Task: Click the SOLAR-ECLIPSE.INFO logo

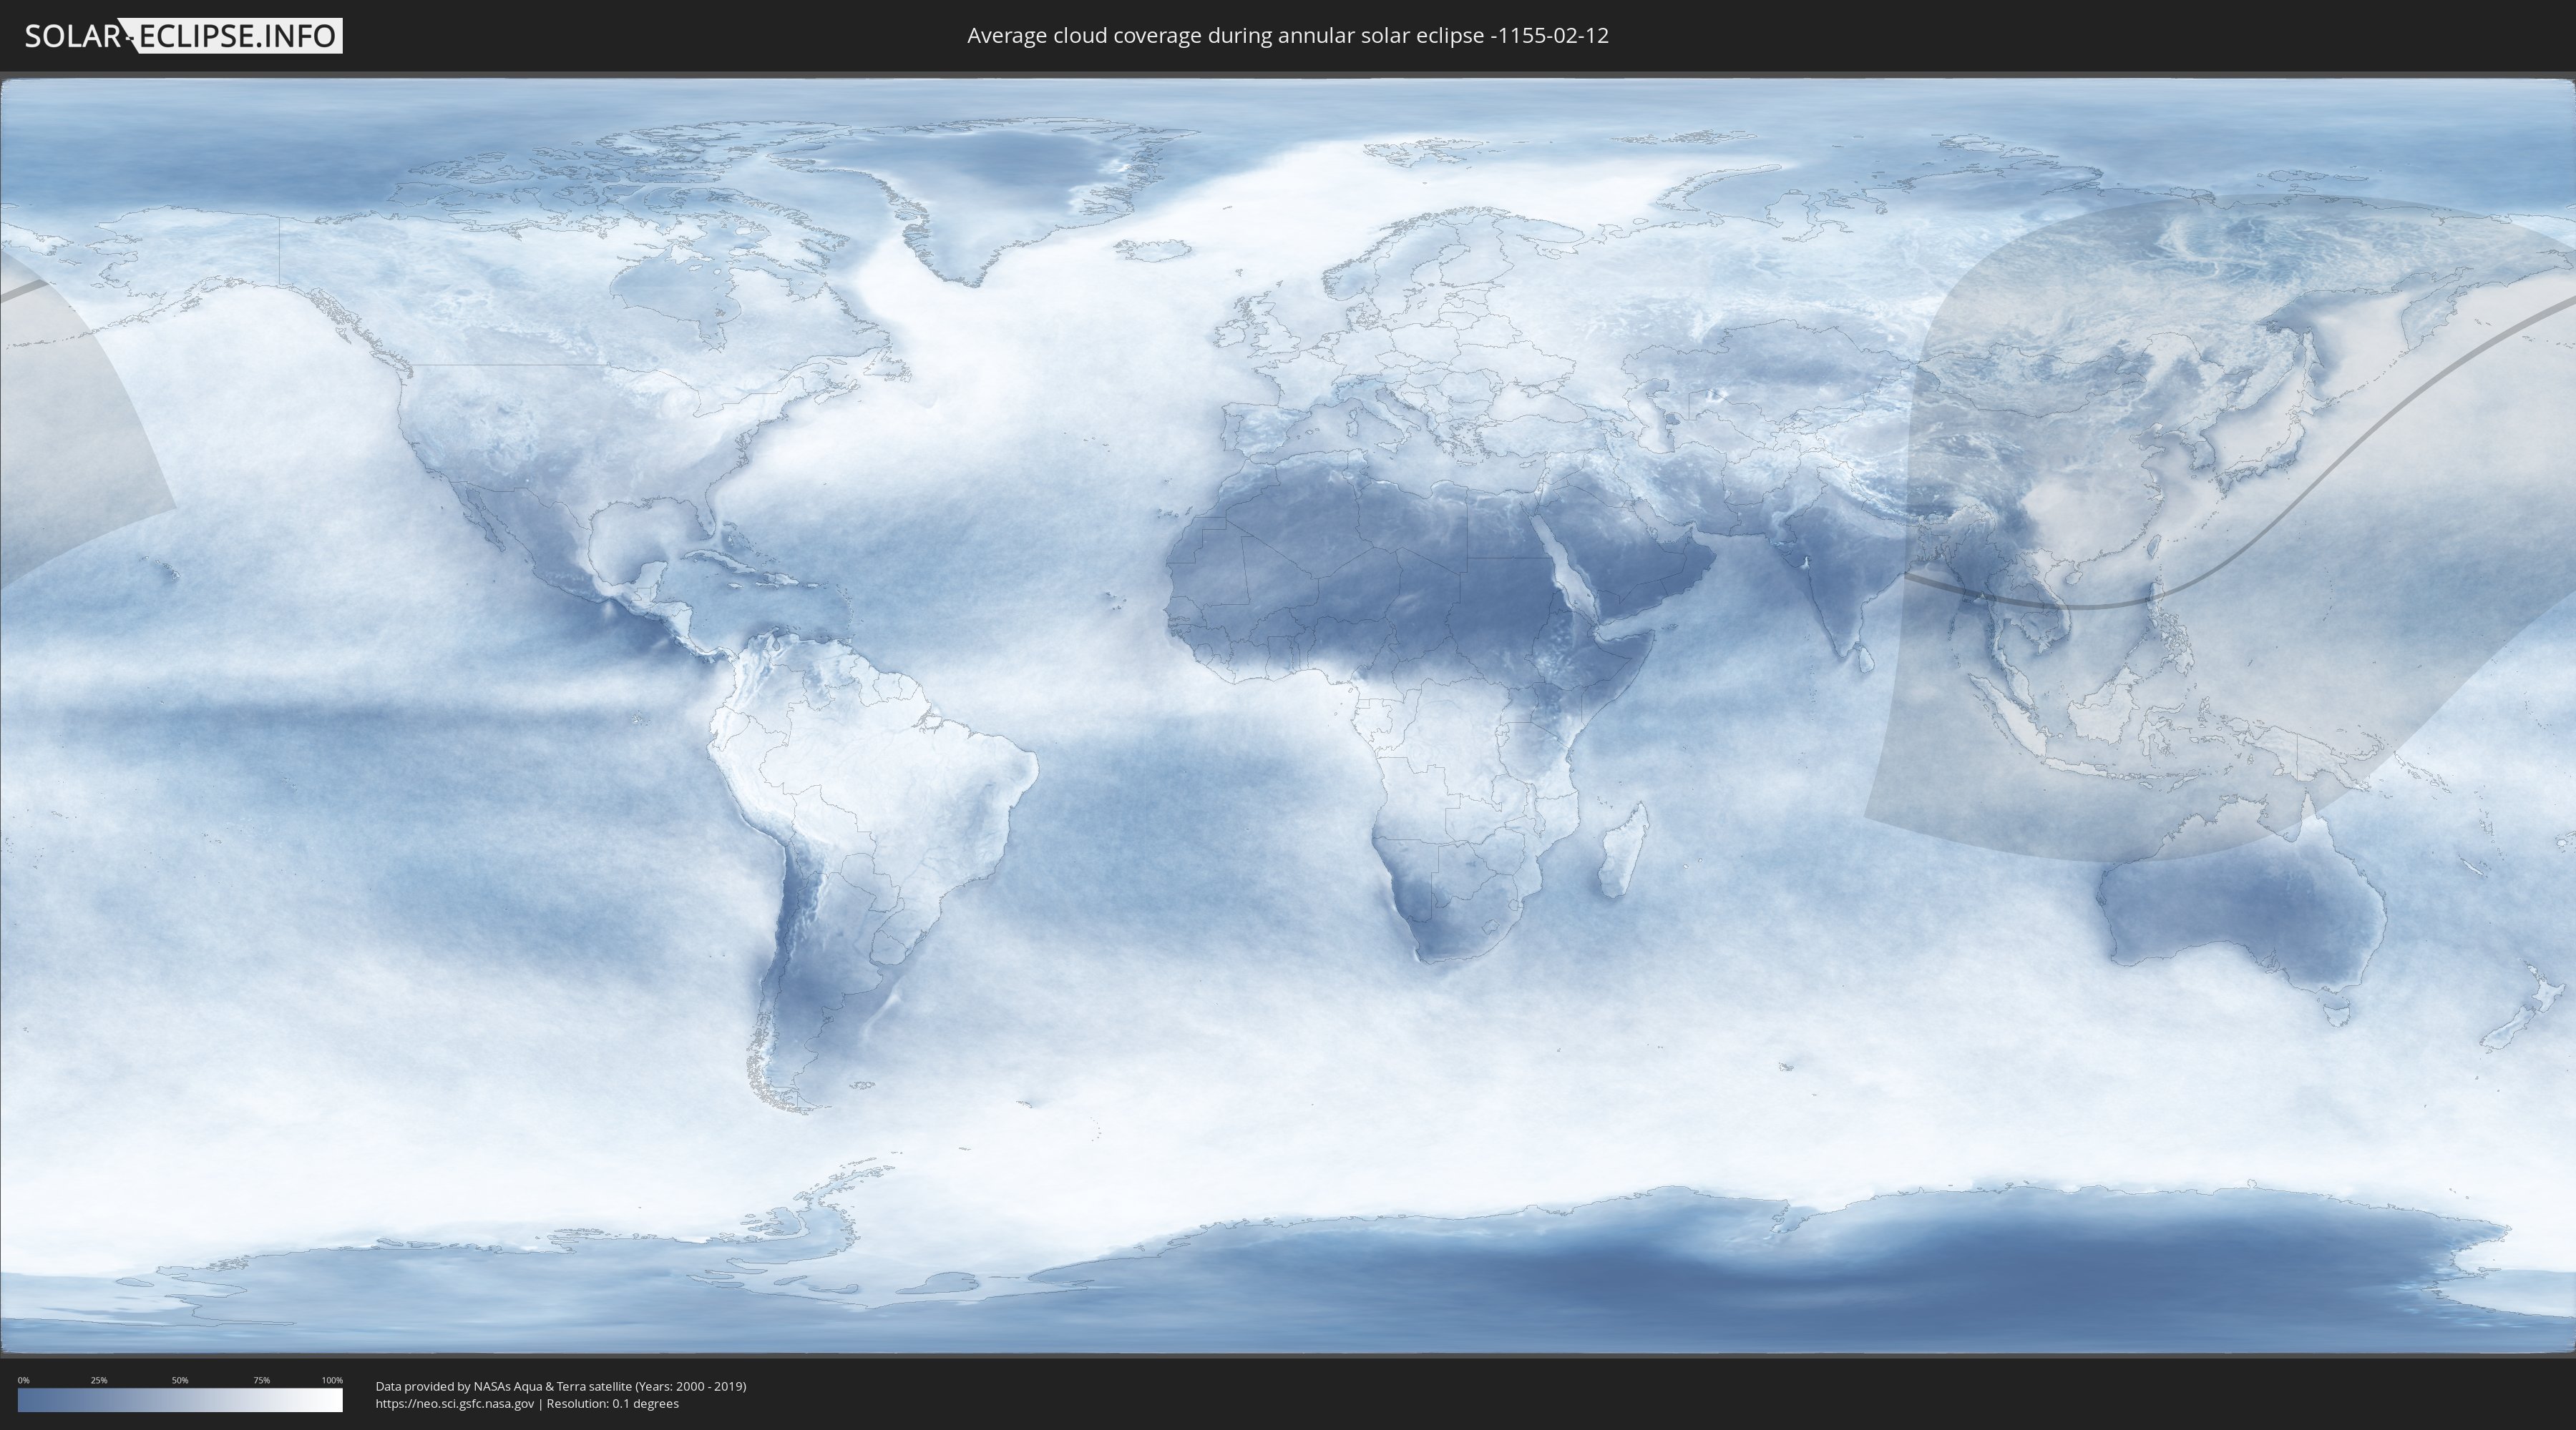Action: (183, 36)
